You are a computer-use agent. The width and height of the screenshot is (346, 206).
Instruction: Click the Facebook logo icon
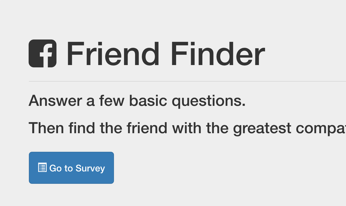(x=43, y=53)
